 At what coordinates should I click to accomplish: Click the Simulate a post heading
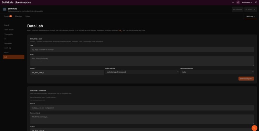point(36,39)
